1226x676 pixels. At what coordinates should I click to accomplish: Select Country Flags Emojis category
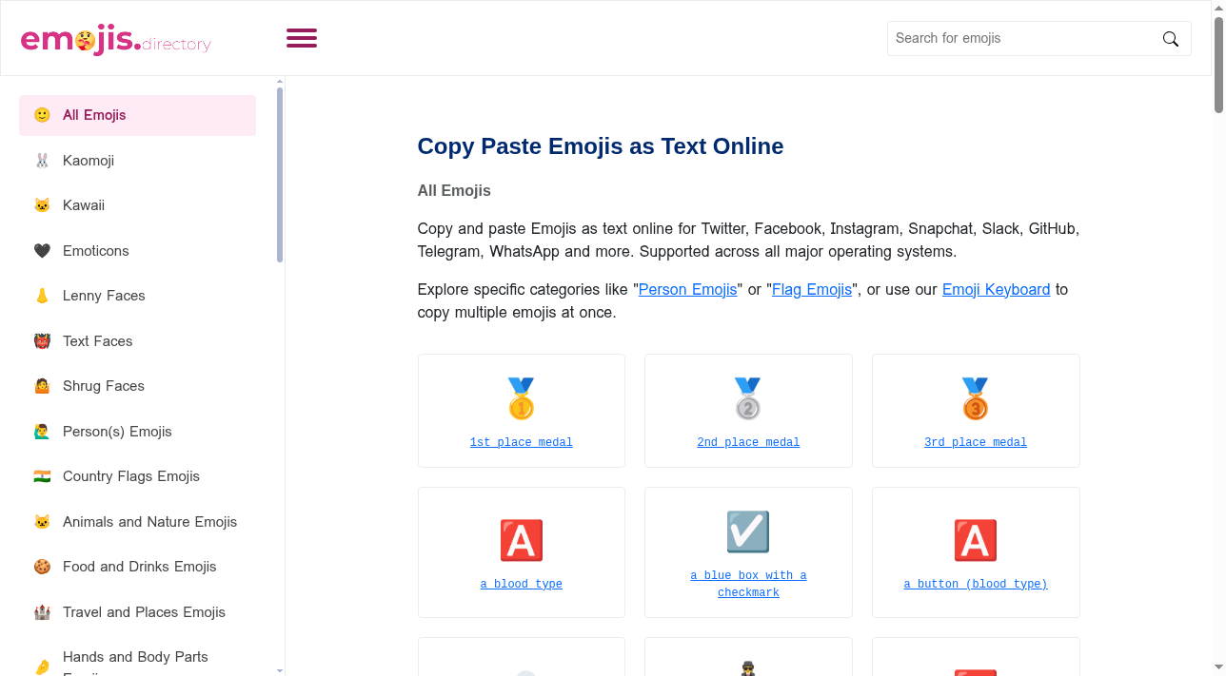(x=137, y=476)
